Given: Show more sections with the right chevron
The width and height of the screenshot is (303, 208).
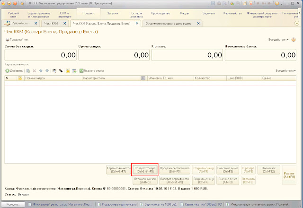Looking at the screenshot, I should tap(300, 13).
